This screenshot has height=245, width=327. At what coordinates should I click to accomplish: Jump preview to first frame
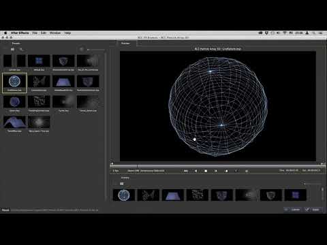(185, 171)
